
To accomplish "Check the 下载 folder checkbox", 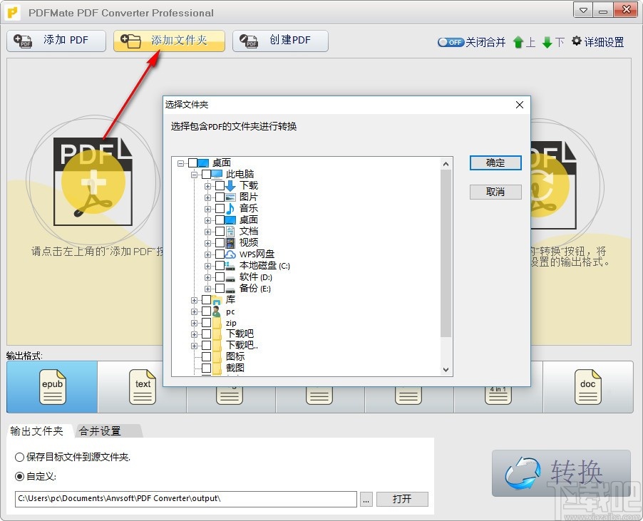I will [x=220, y=186].
